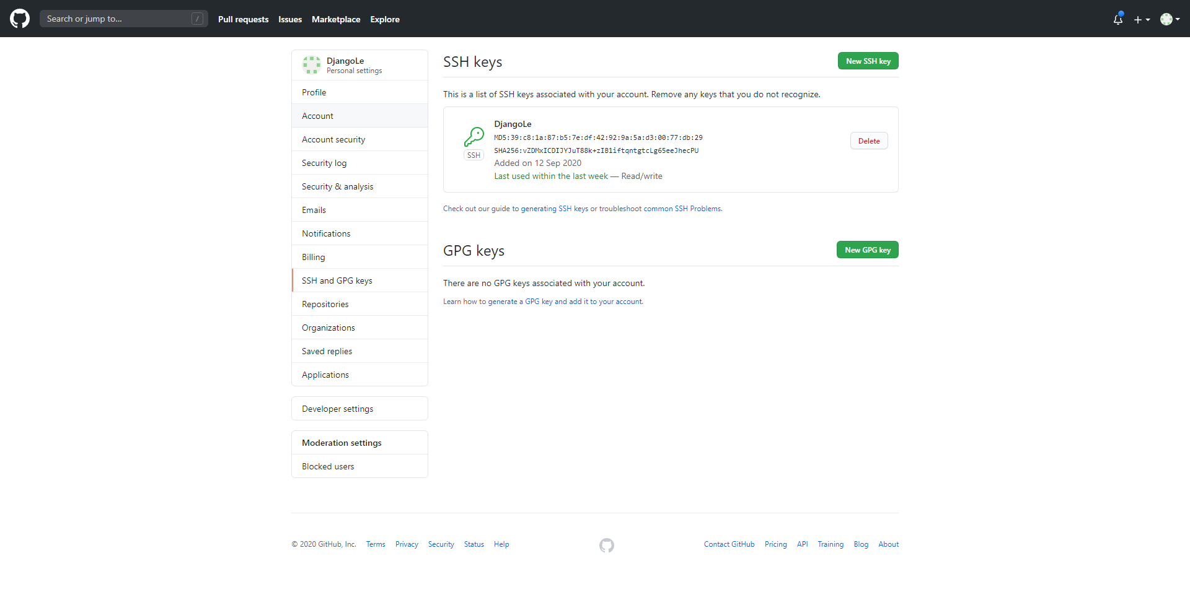The width and height of the screenshot is (1190, 600).
Task: Click Contact GitHub in footer
Action: (x=729, y=544)
